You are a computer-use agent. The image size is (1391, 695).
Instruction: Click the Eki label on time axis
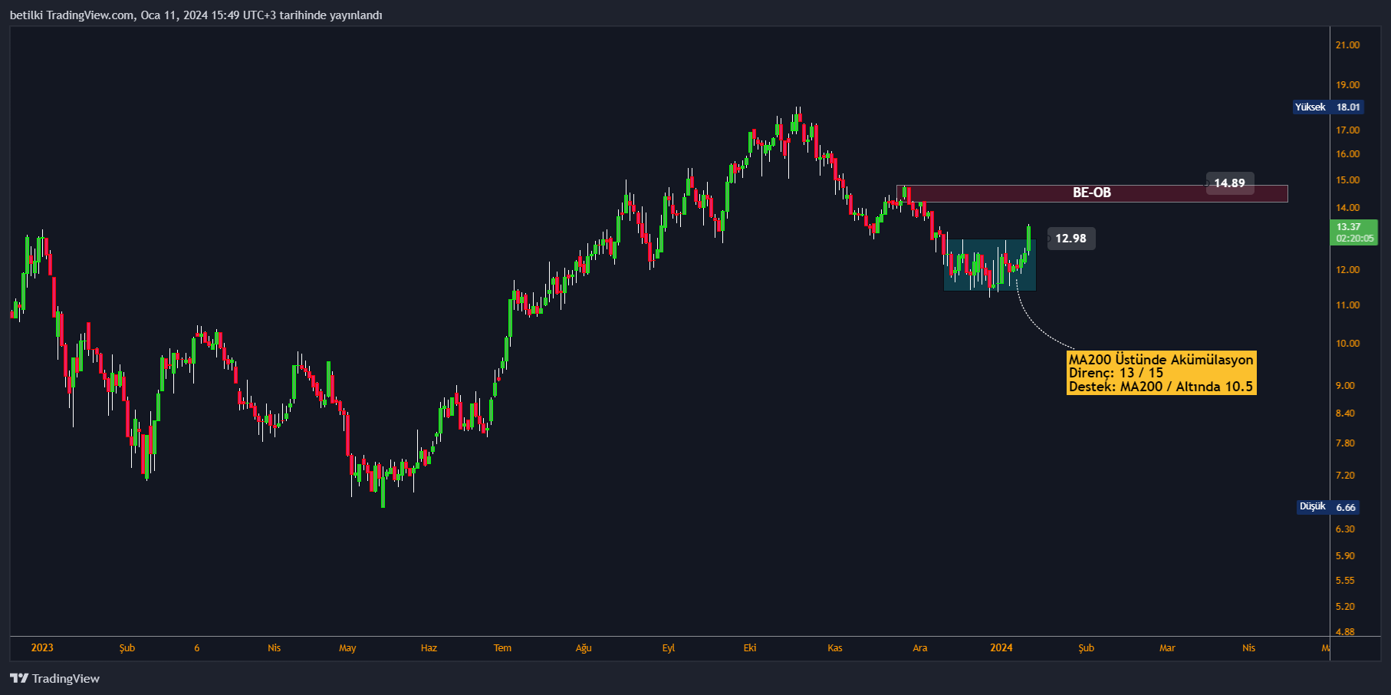pyautogui.click(x=750, y=648)
